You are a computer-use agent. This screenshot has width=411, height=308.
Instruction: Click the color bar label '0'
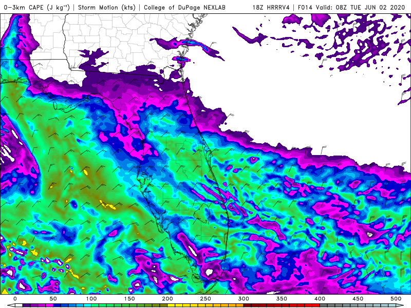click(15, 299)
